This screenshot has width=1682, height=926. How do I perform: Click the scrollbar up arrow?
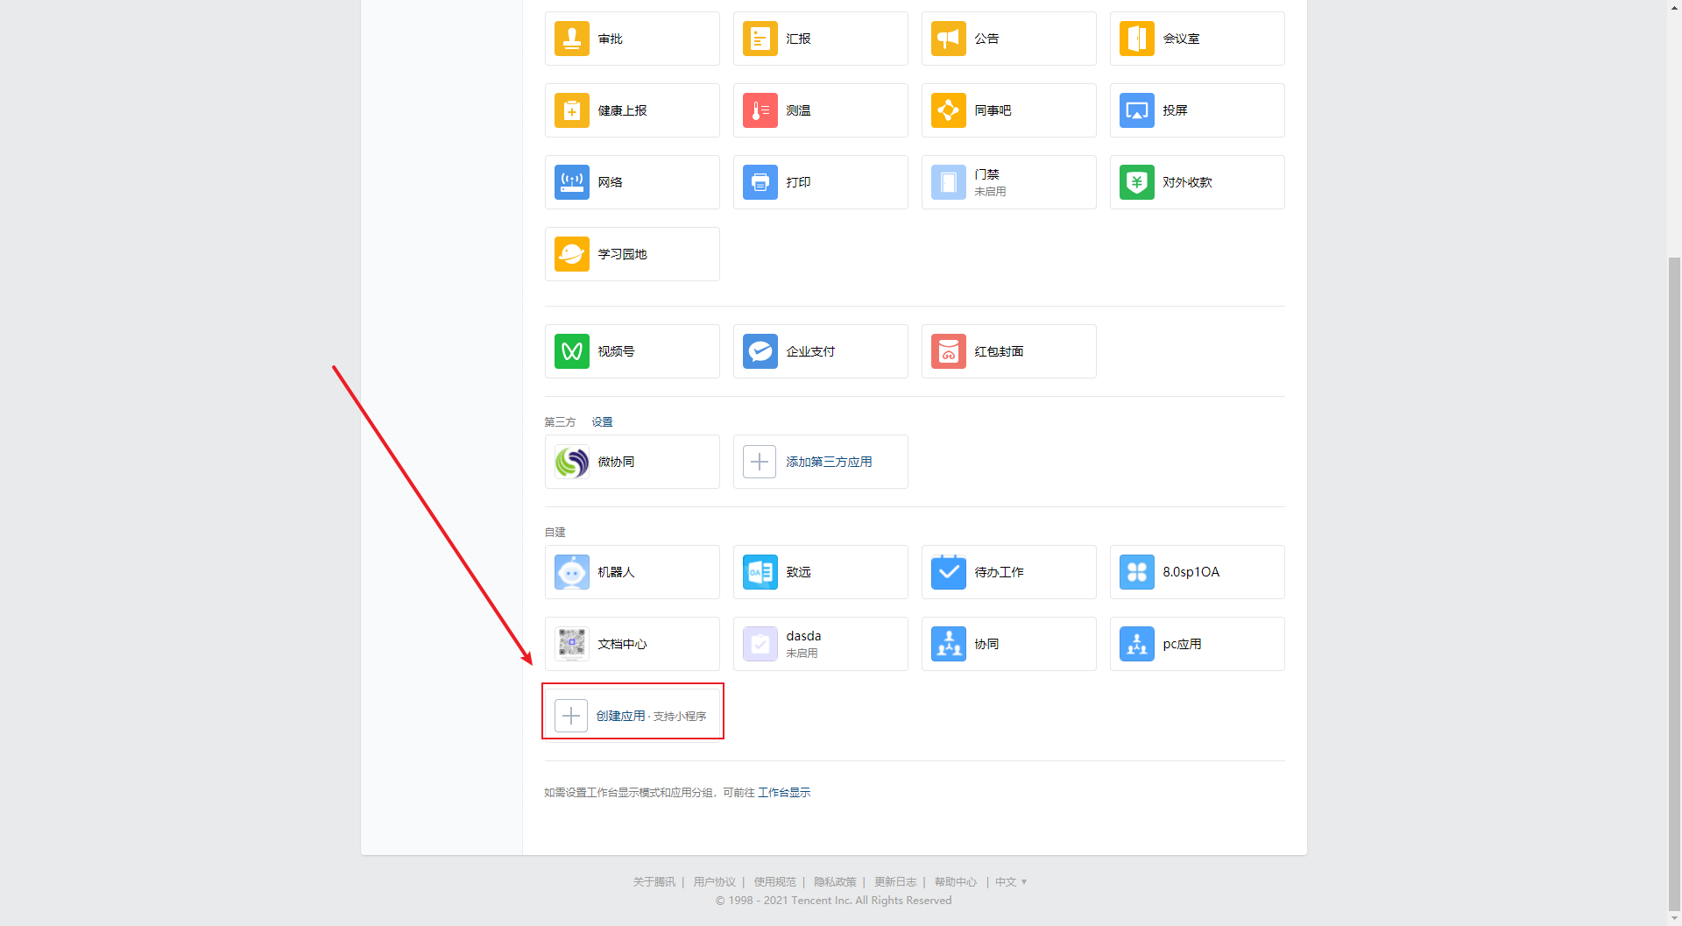coord(1674,6)
